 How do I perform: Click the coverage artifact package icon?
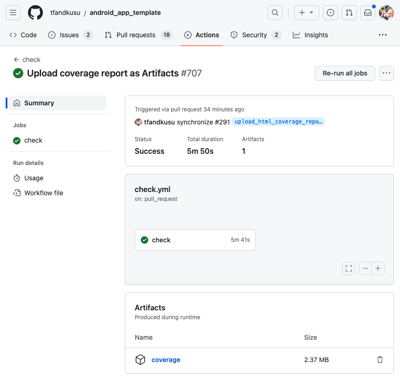click(140, 360)
